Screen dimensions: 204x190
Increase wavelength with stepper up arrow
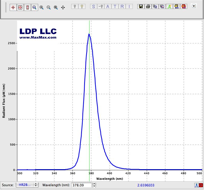coord(94,184)
